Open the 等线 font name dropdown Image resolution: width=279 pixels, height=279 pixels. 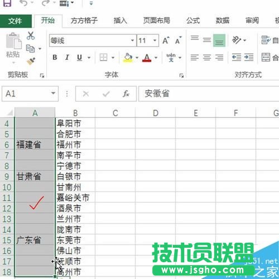pos(132,40)
